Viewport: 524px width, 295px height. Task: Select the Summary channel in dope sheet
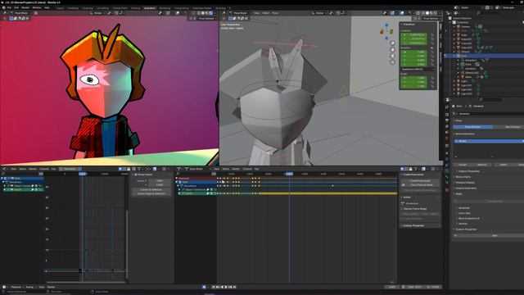tap(196, 179)
